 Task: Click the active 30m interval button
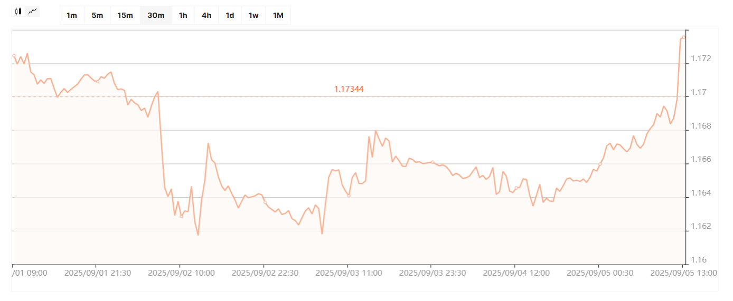pyautogui.click(x=156, y=15)
